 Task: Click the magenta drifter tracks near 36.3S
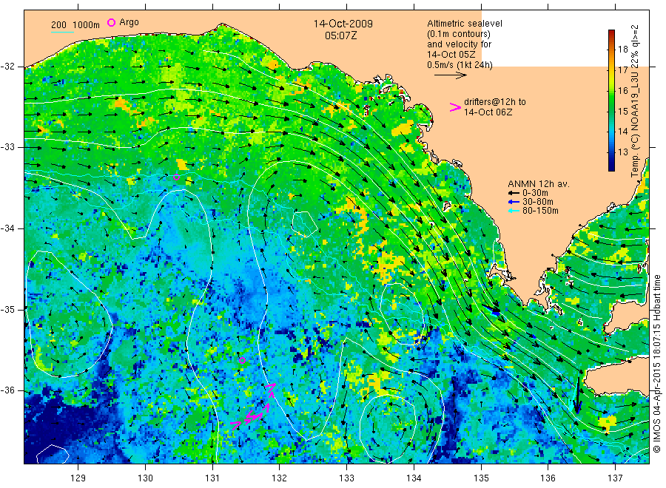[x=254, y=407]
